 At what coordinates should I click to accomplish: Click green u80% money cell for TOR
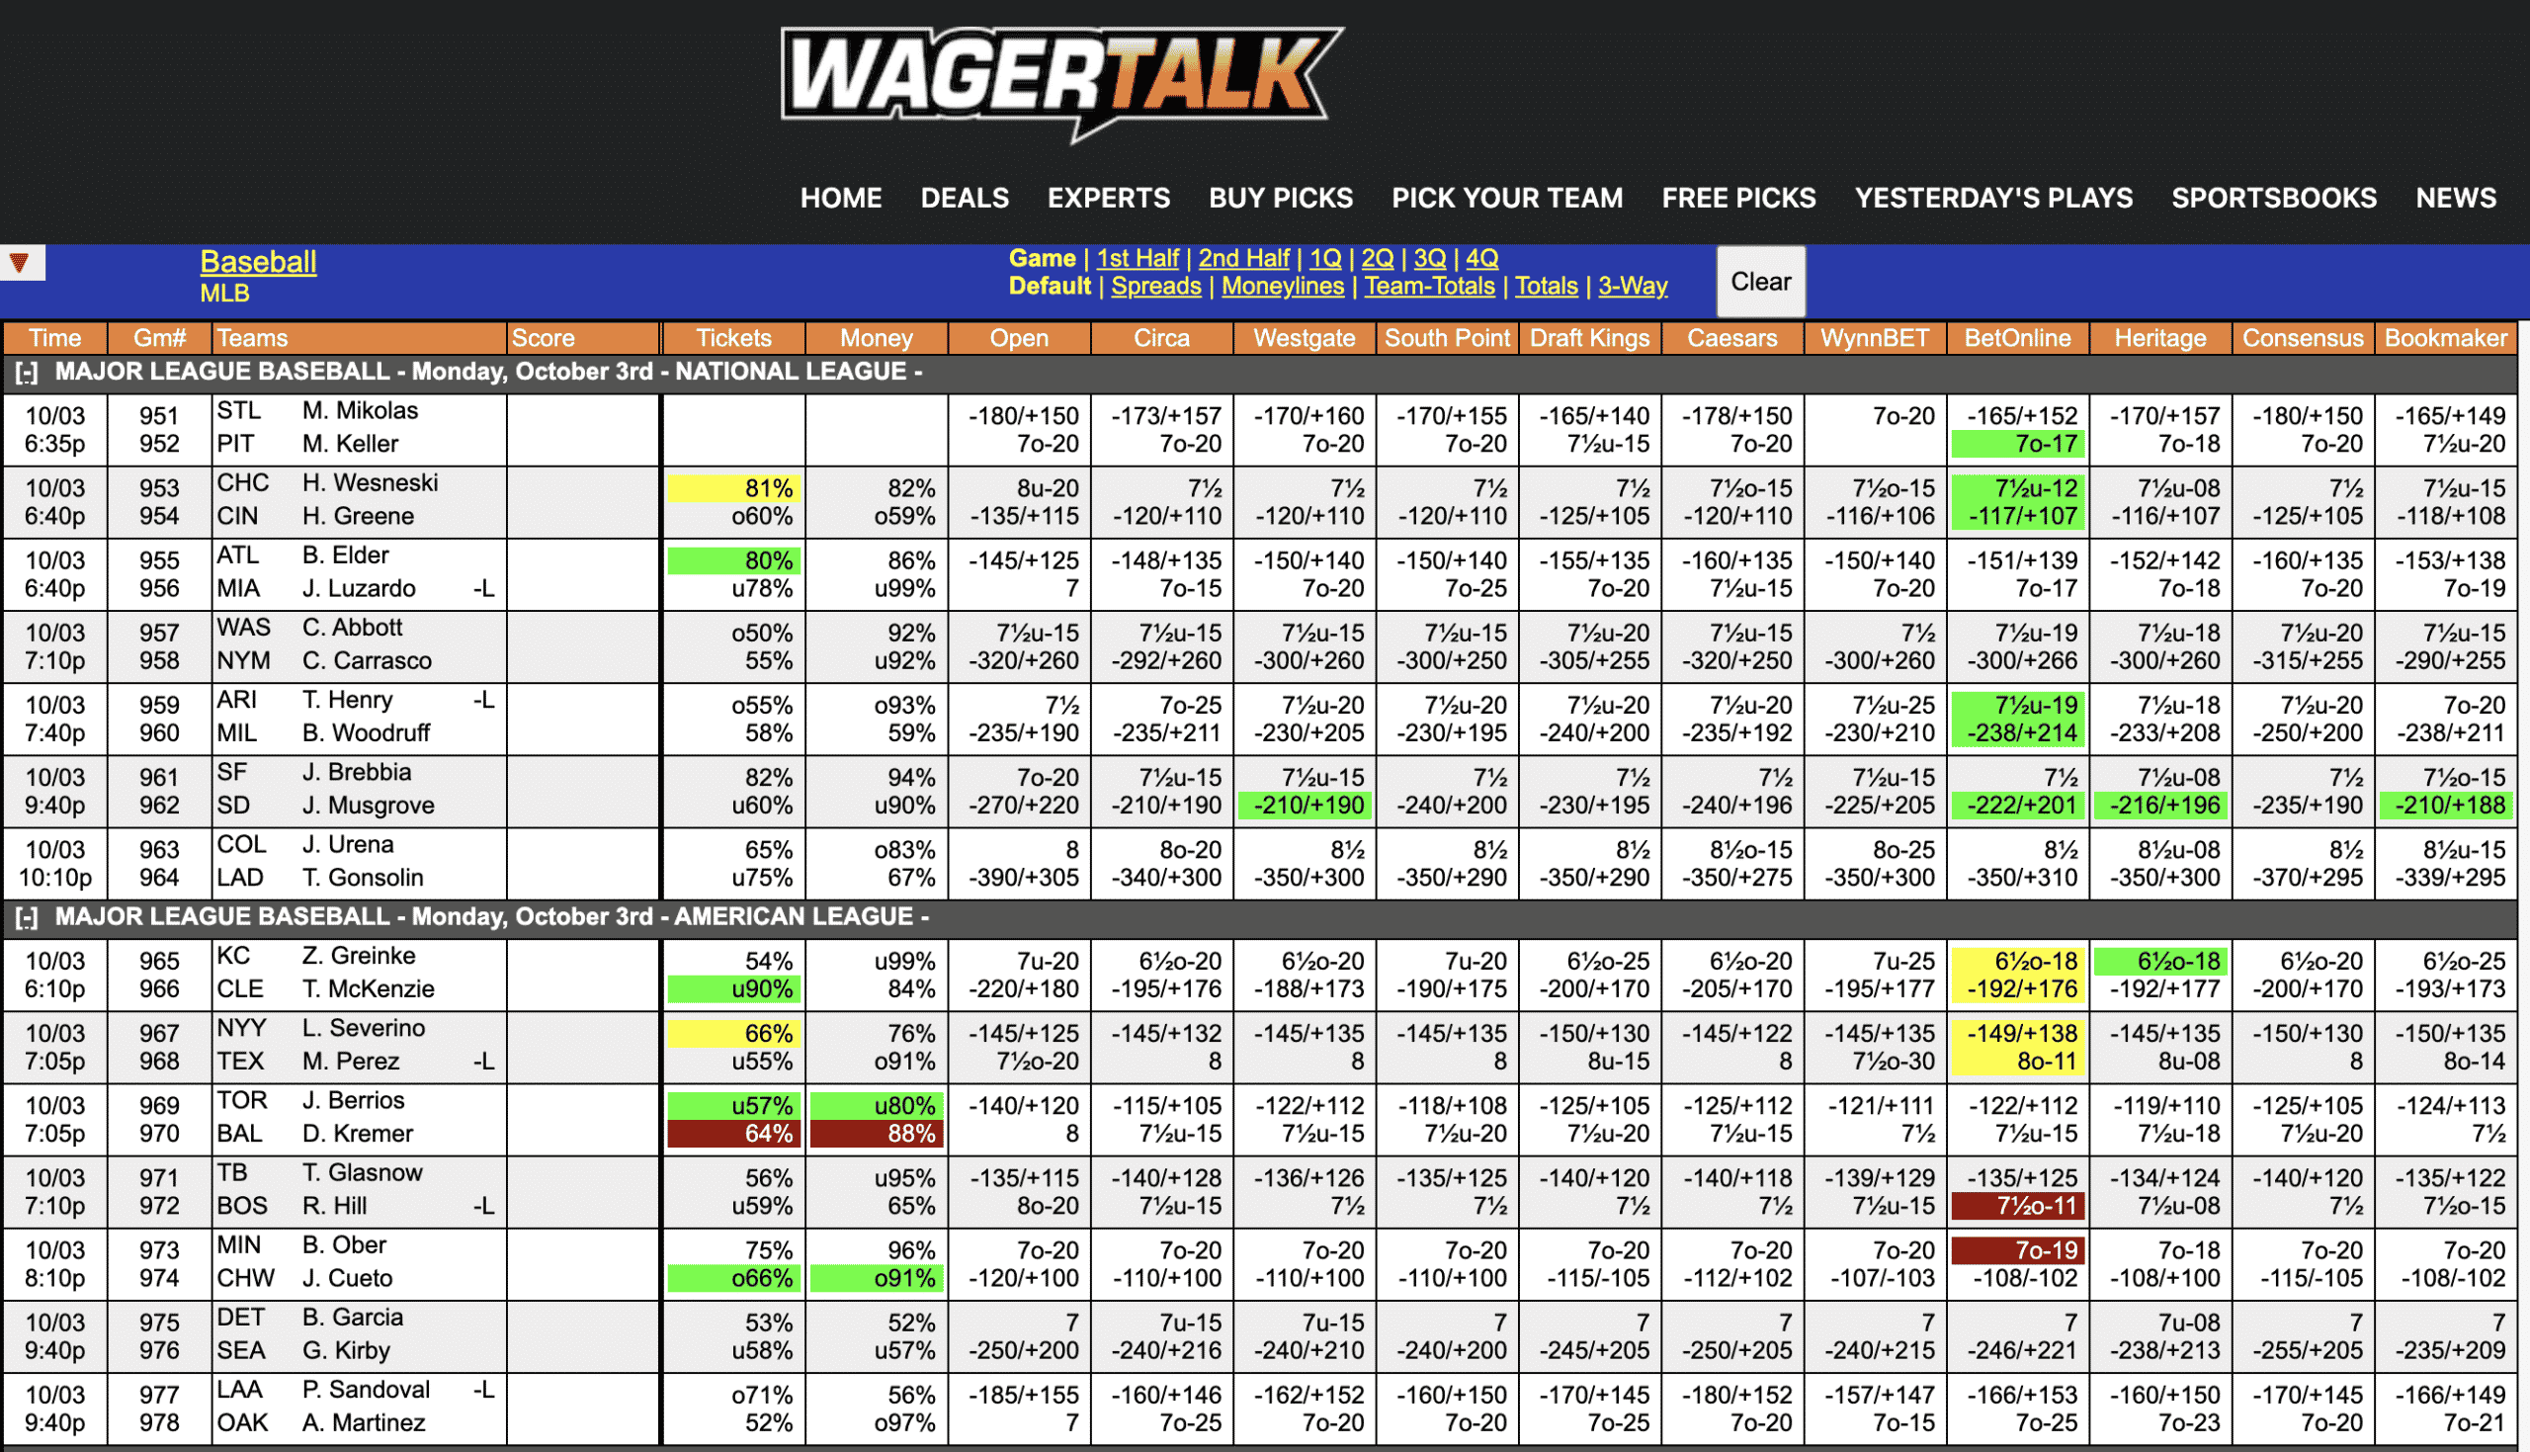(x=877, y=1106)
